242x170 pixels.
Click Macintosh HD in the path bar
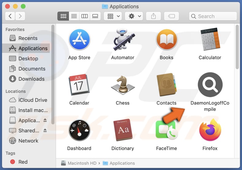coord(79,163)
